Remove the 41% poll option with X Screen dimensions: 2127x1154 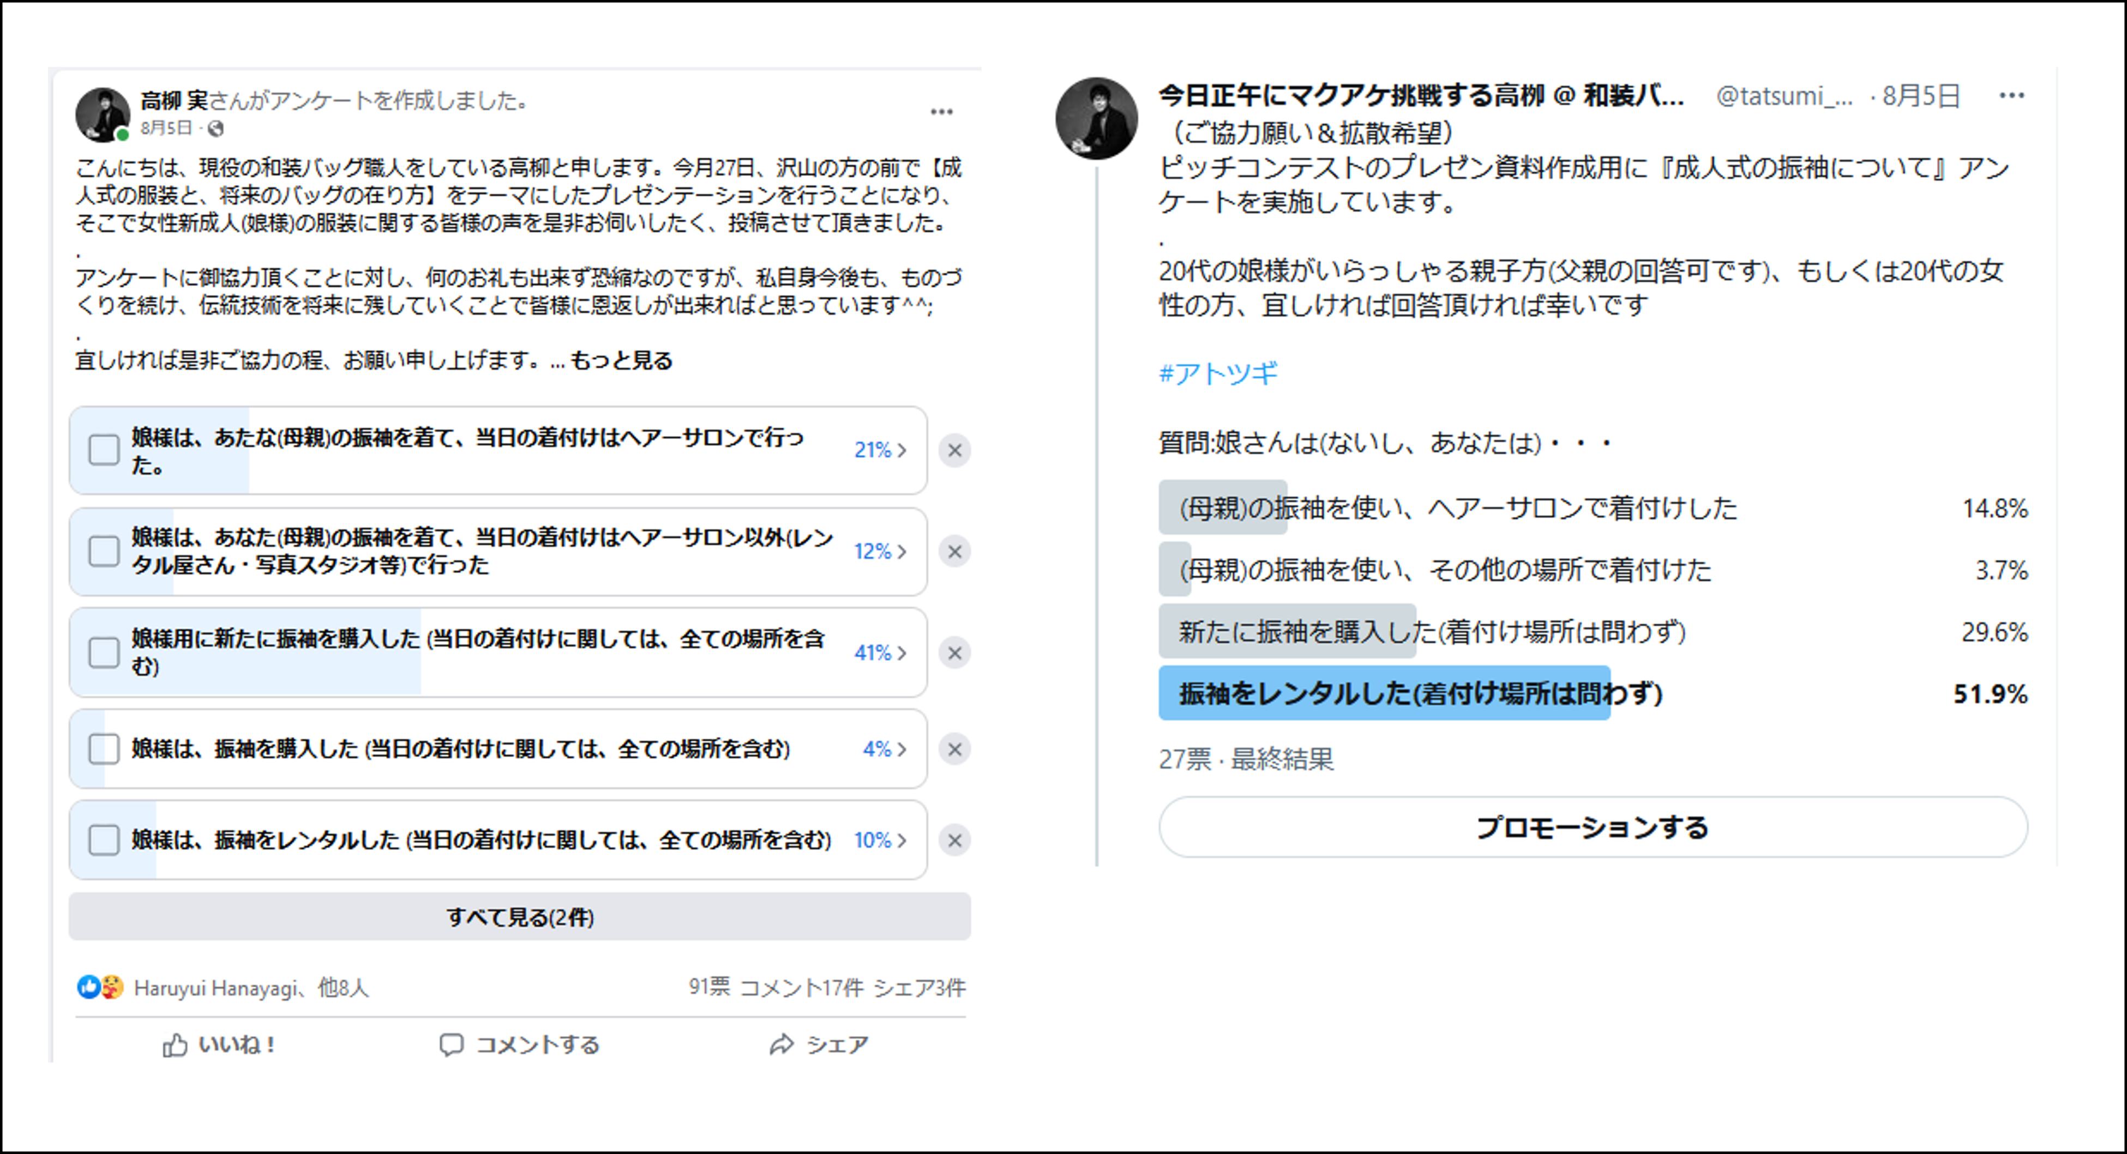click(954, 653)
